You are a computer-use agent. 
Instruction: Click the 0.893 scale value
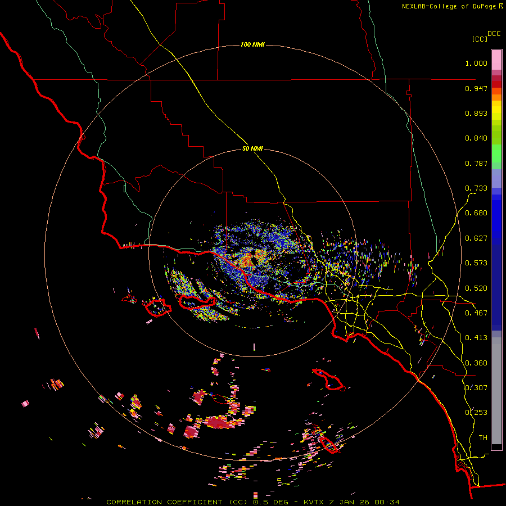(476, 113)
